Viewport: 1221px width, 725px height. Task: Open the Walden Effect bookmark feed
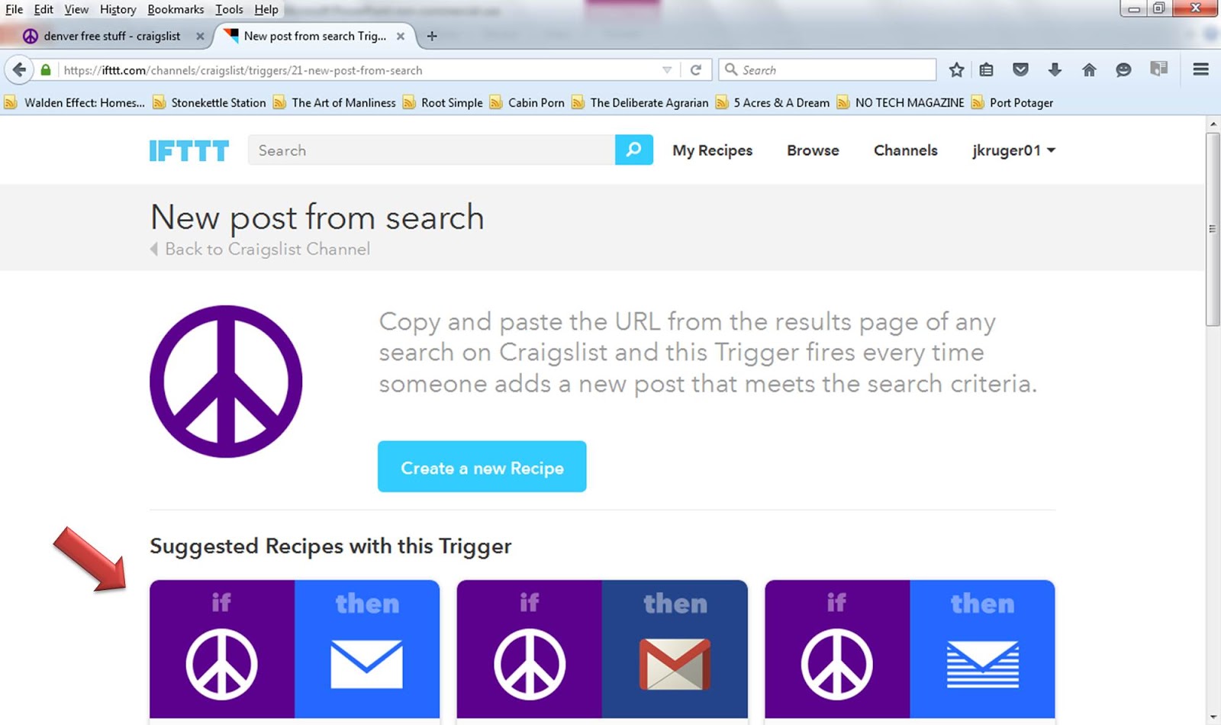click(x=75, y=102)
